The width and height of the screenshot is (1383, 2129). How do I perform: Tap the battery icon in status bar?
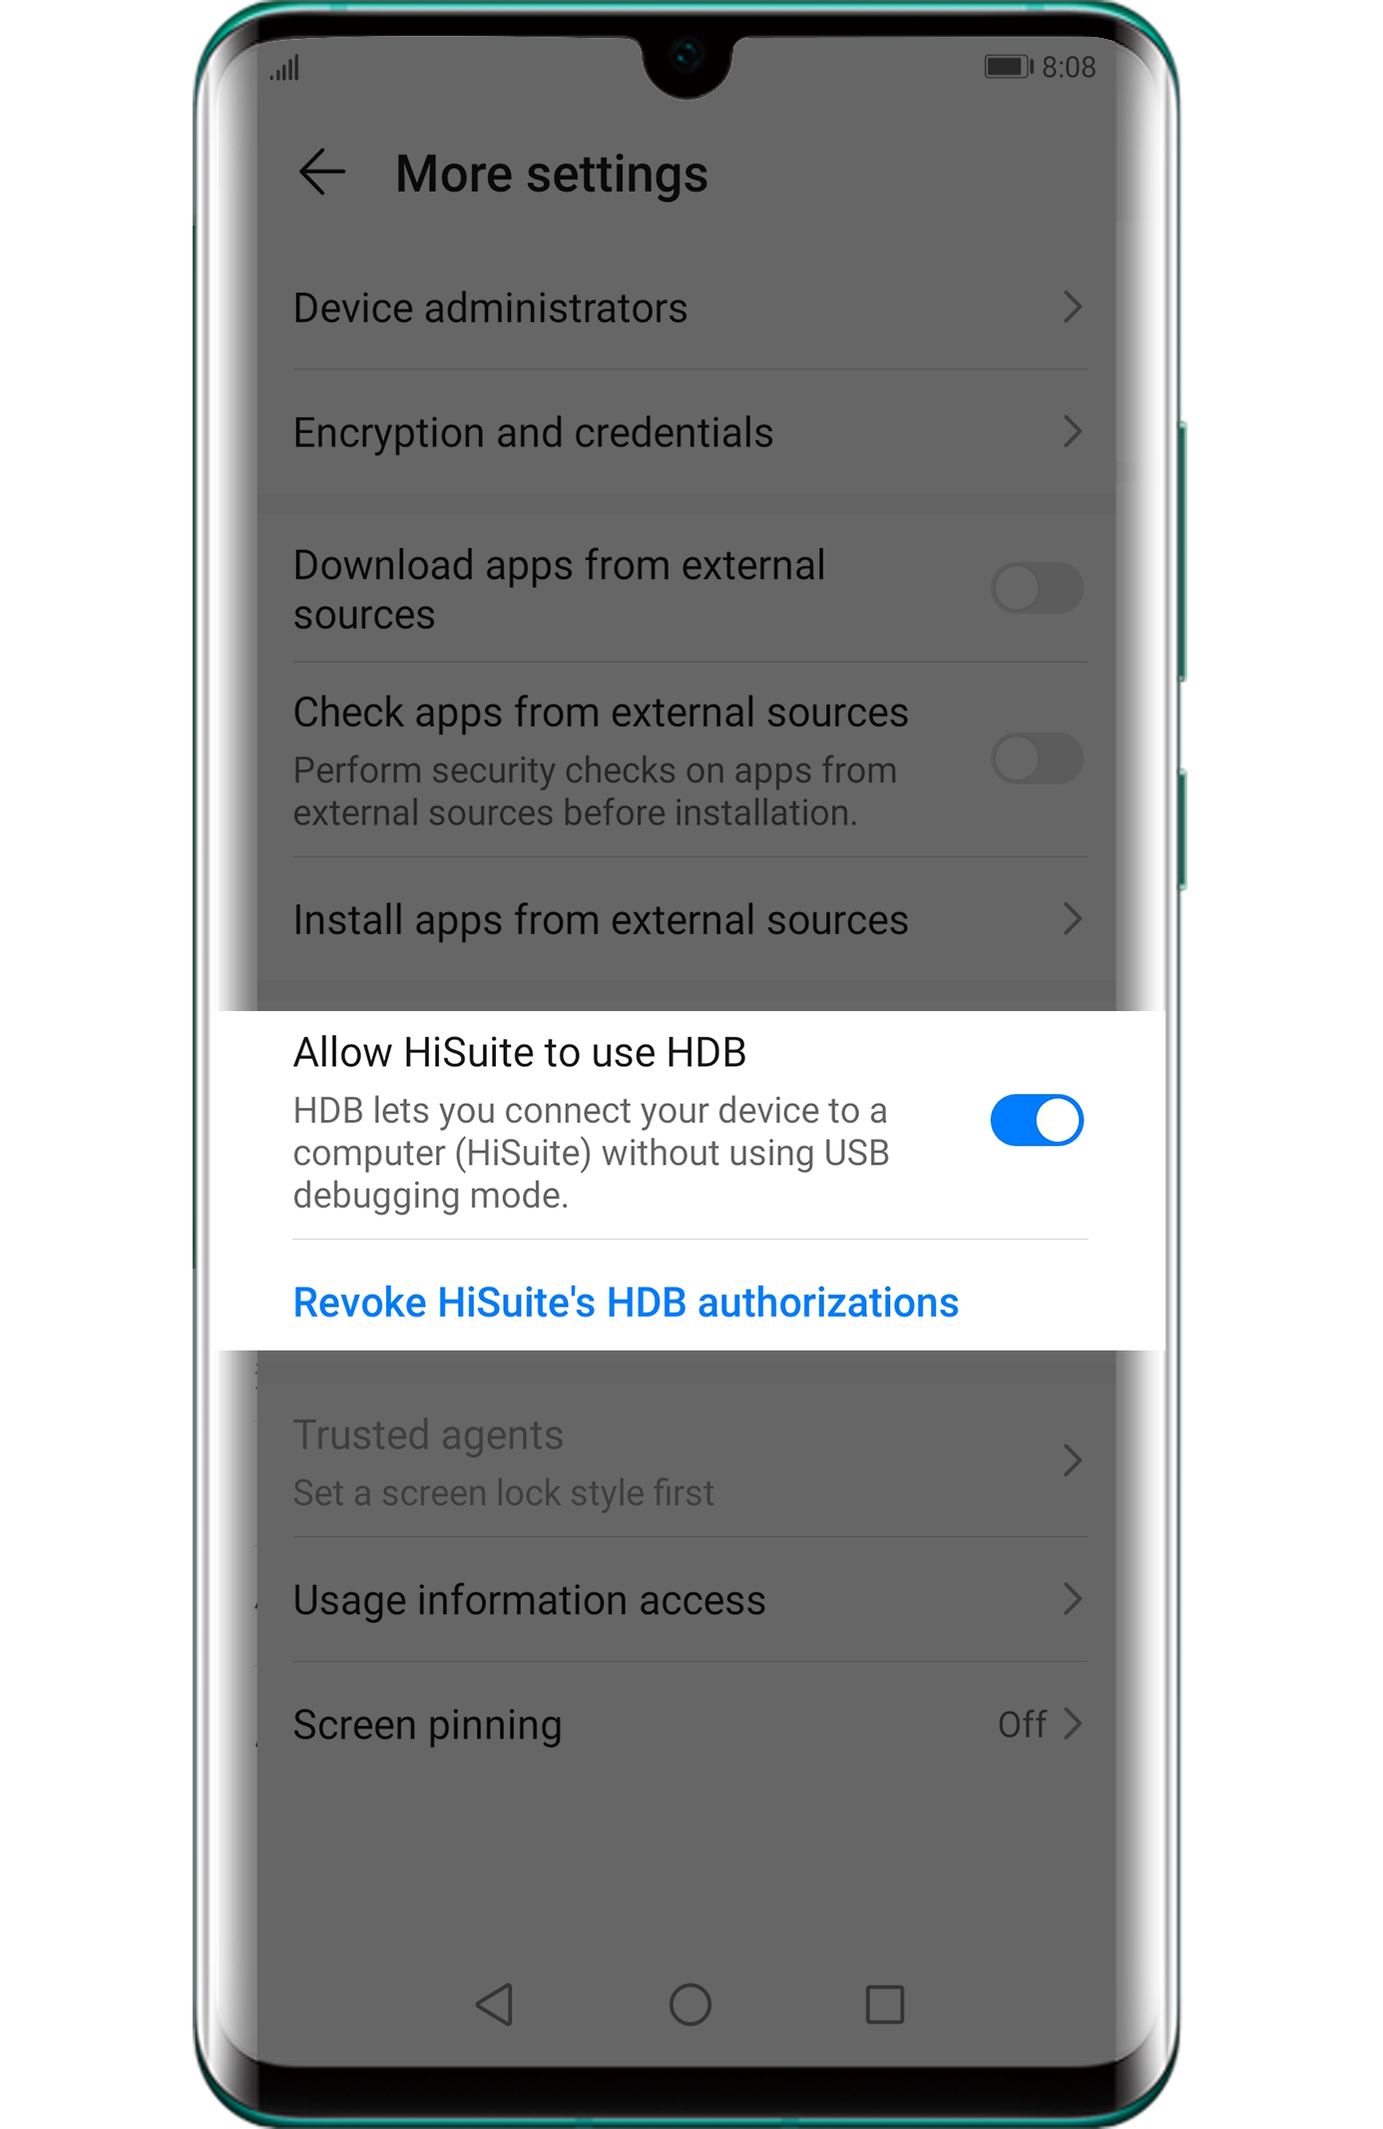pyautogui.click(x=1008, y=67)
